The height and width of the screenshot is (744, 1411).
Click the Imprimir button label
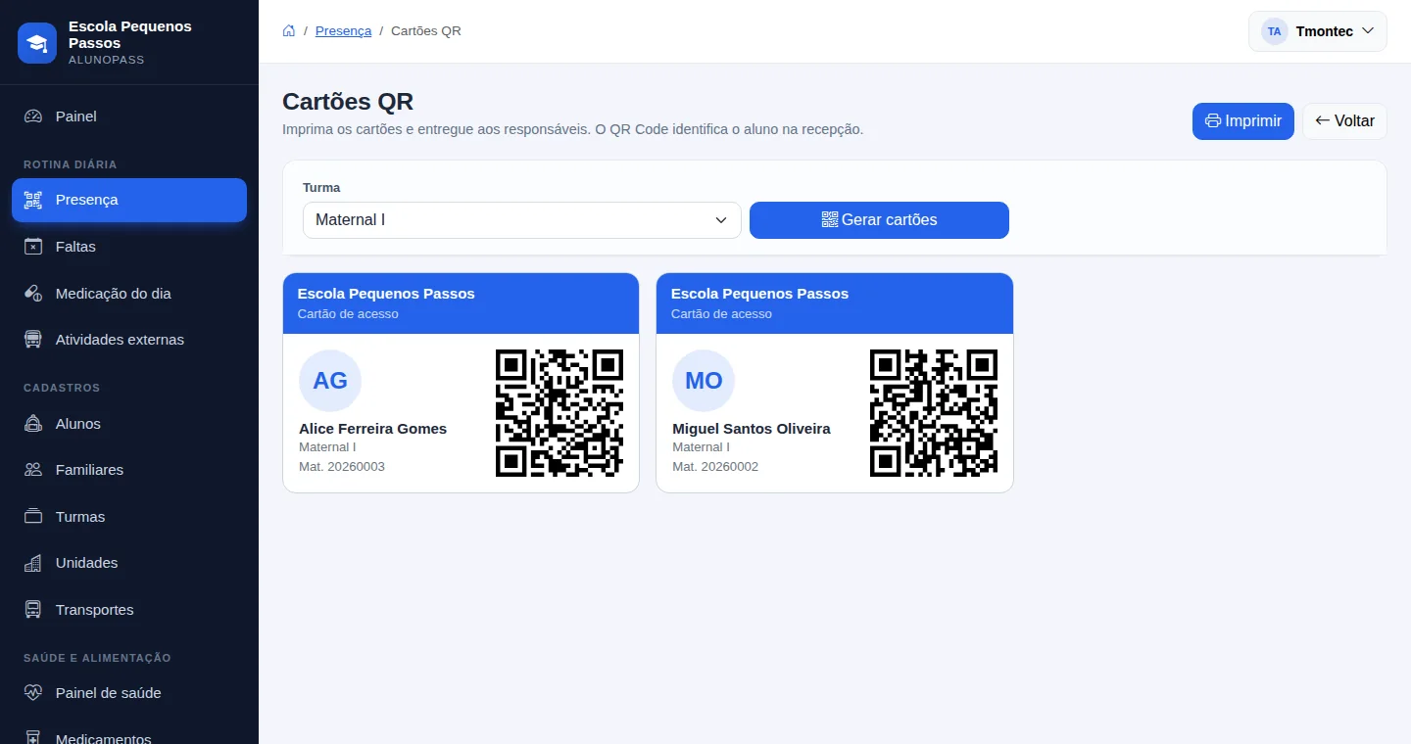[1253, 121]
